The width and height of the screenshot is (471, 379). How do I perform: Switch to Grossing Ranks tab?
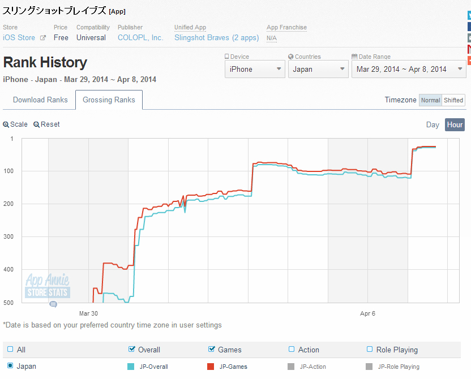109,100
